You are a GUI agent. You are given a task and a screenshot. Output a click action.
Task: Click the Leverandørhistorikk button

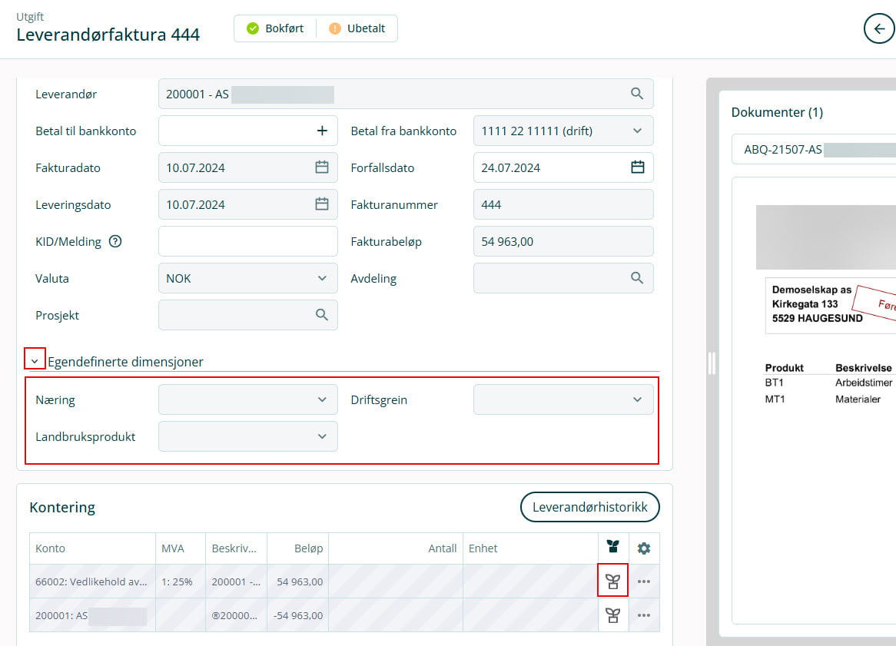pyautogui.click(x=589, y=507)
